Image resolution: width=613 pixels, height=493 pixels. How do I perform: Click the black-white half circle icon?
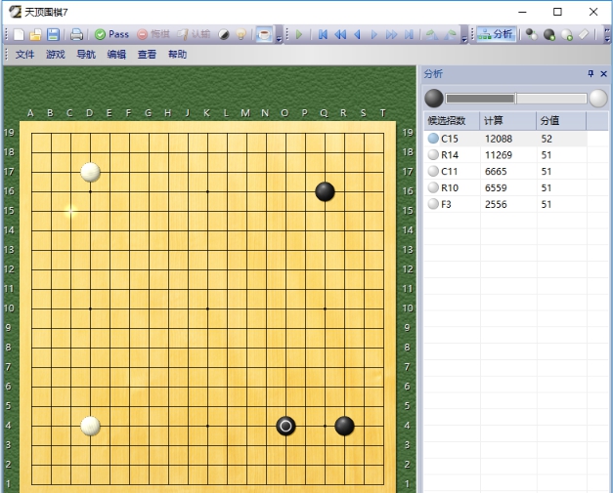[x=224, y=35]
